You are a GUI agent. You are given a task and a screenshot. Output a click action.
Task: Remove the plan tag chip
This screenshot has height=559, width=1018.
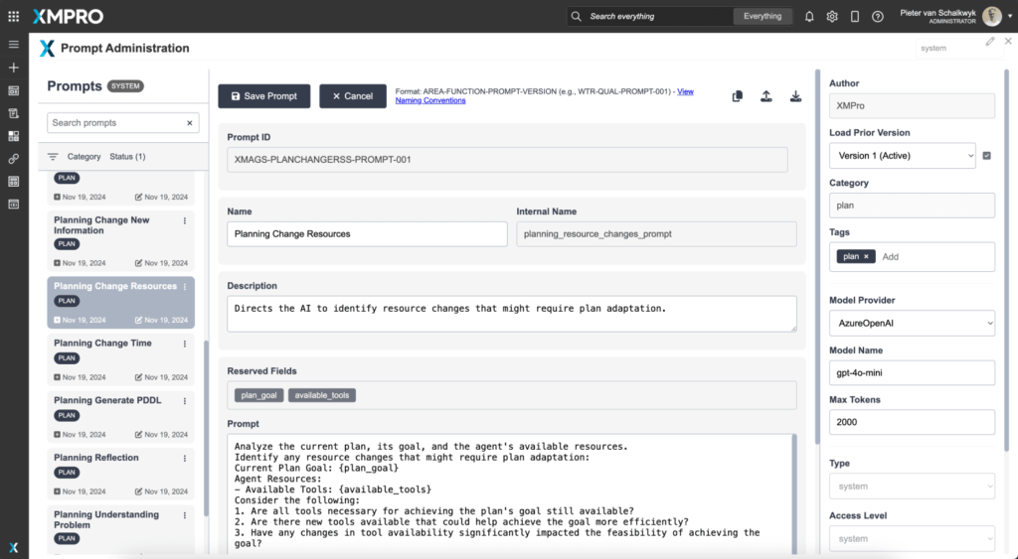click(x=866, y=256)
